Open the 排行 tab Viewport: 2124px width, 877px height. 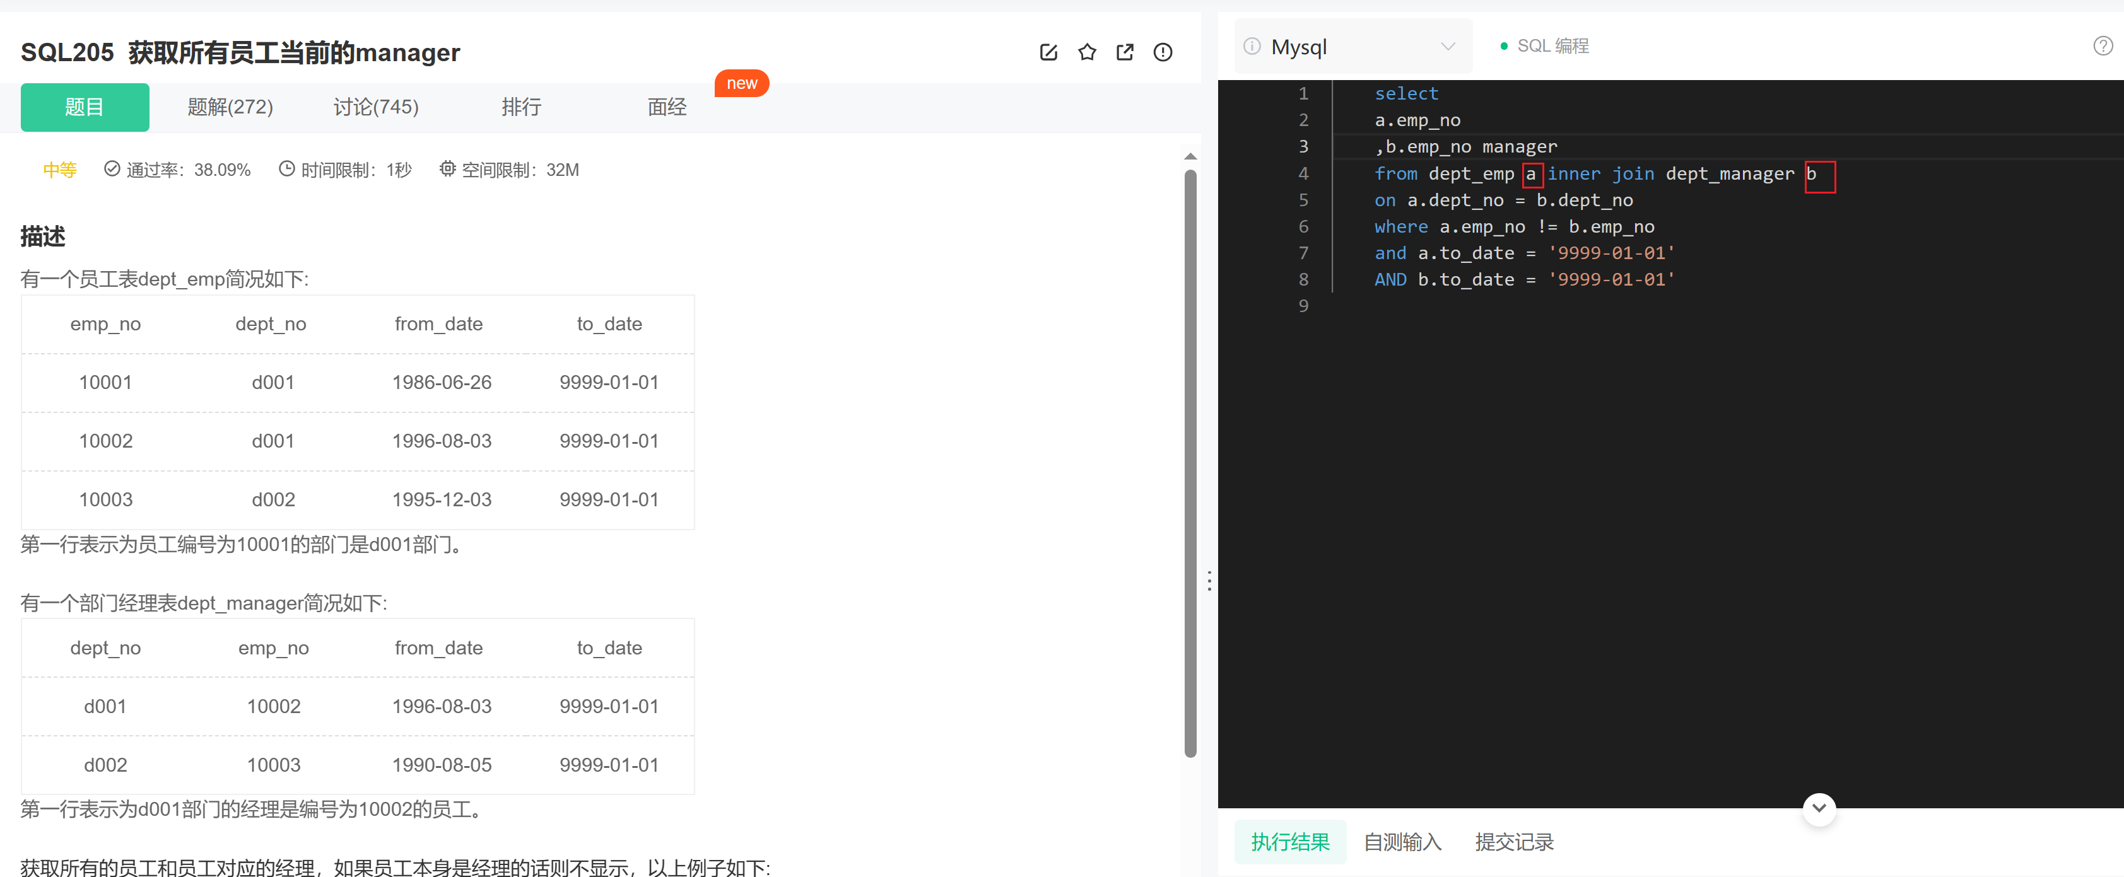[521, 107]
